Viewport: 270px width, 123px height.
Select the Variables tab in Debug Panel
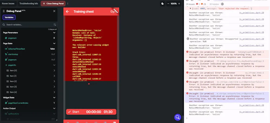tap(9, 17)
